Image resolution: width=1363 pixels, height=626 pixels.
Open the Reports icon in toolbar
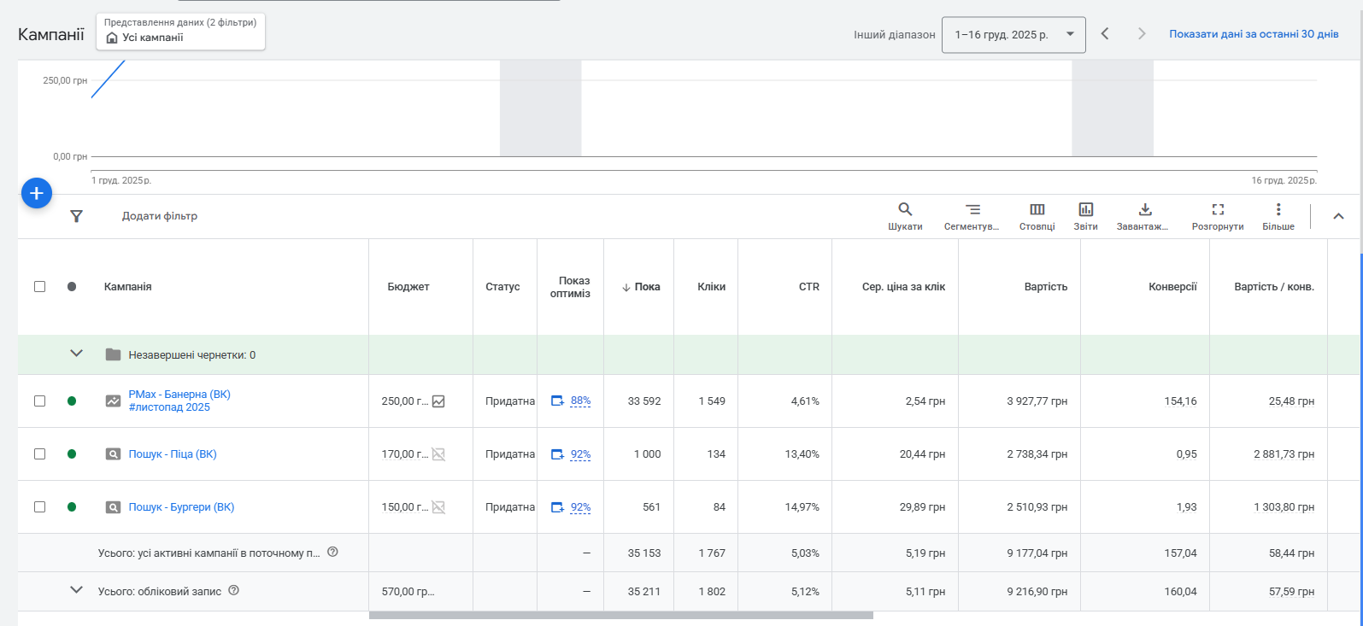point(1085,210)
